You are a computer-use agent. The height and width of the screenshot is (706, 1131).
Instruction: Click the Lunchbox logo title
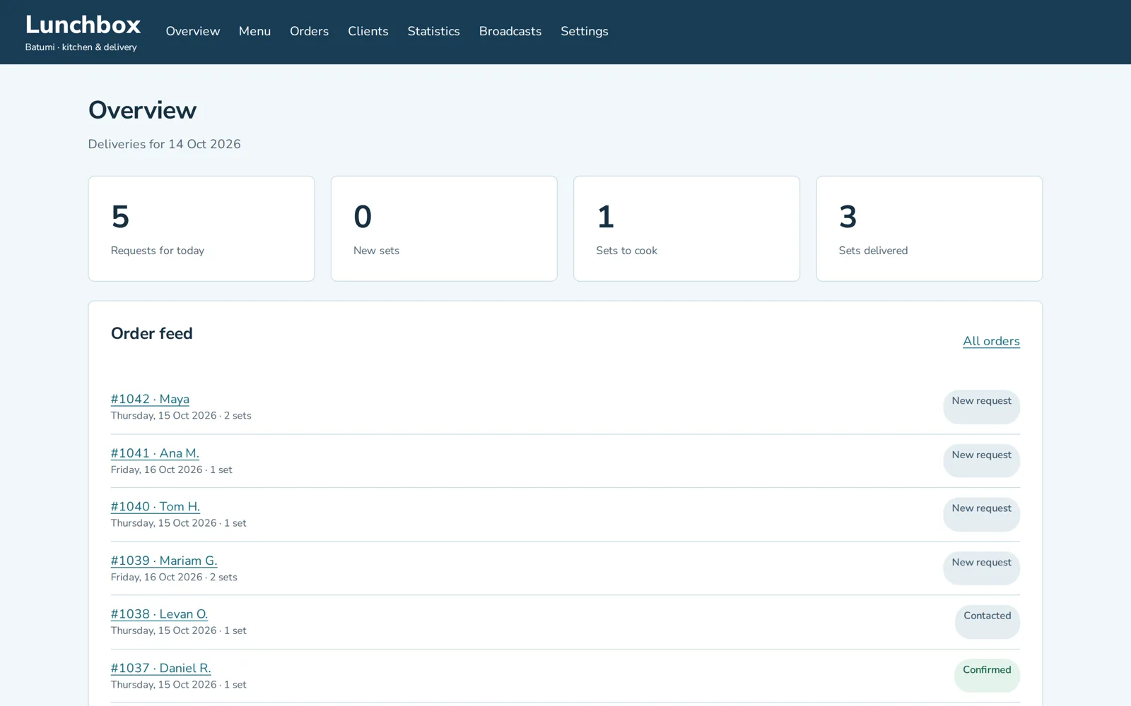click(x=83, y=25)
